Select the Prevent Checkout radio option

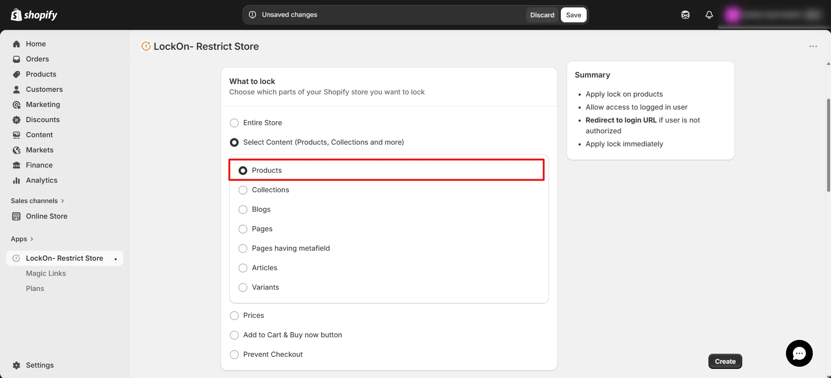pyautogui.click(x=234, y=355)
